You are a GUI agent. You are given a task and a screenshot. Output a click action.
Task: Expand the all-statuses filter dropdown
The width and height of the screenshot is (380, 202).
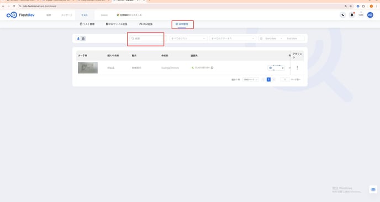tap(233, 39)
